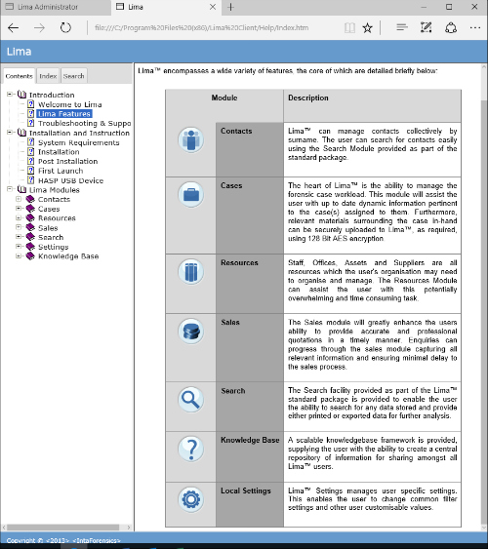Expand the Settings book node
This screenshot has width=488, height=549.
point(19,247)
